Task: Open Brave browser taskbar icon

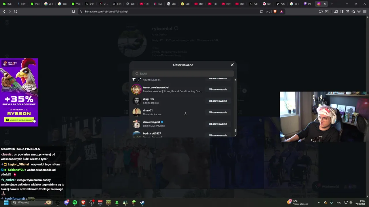Action: [x=83, y=202]
